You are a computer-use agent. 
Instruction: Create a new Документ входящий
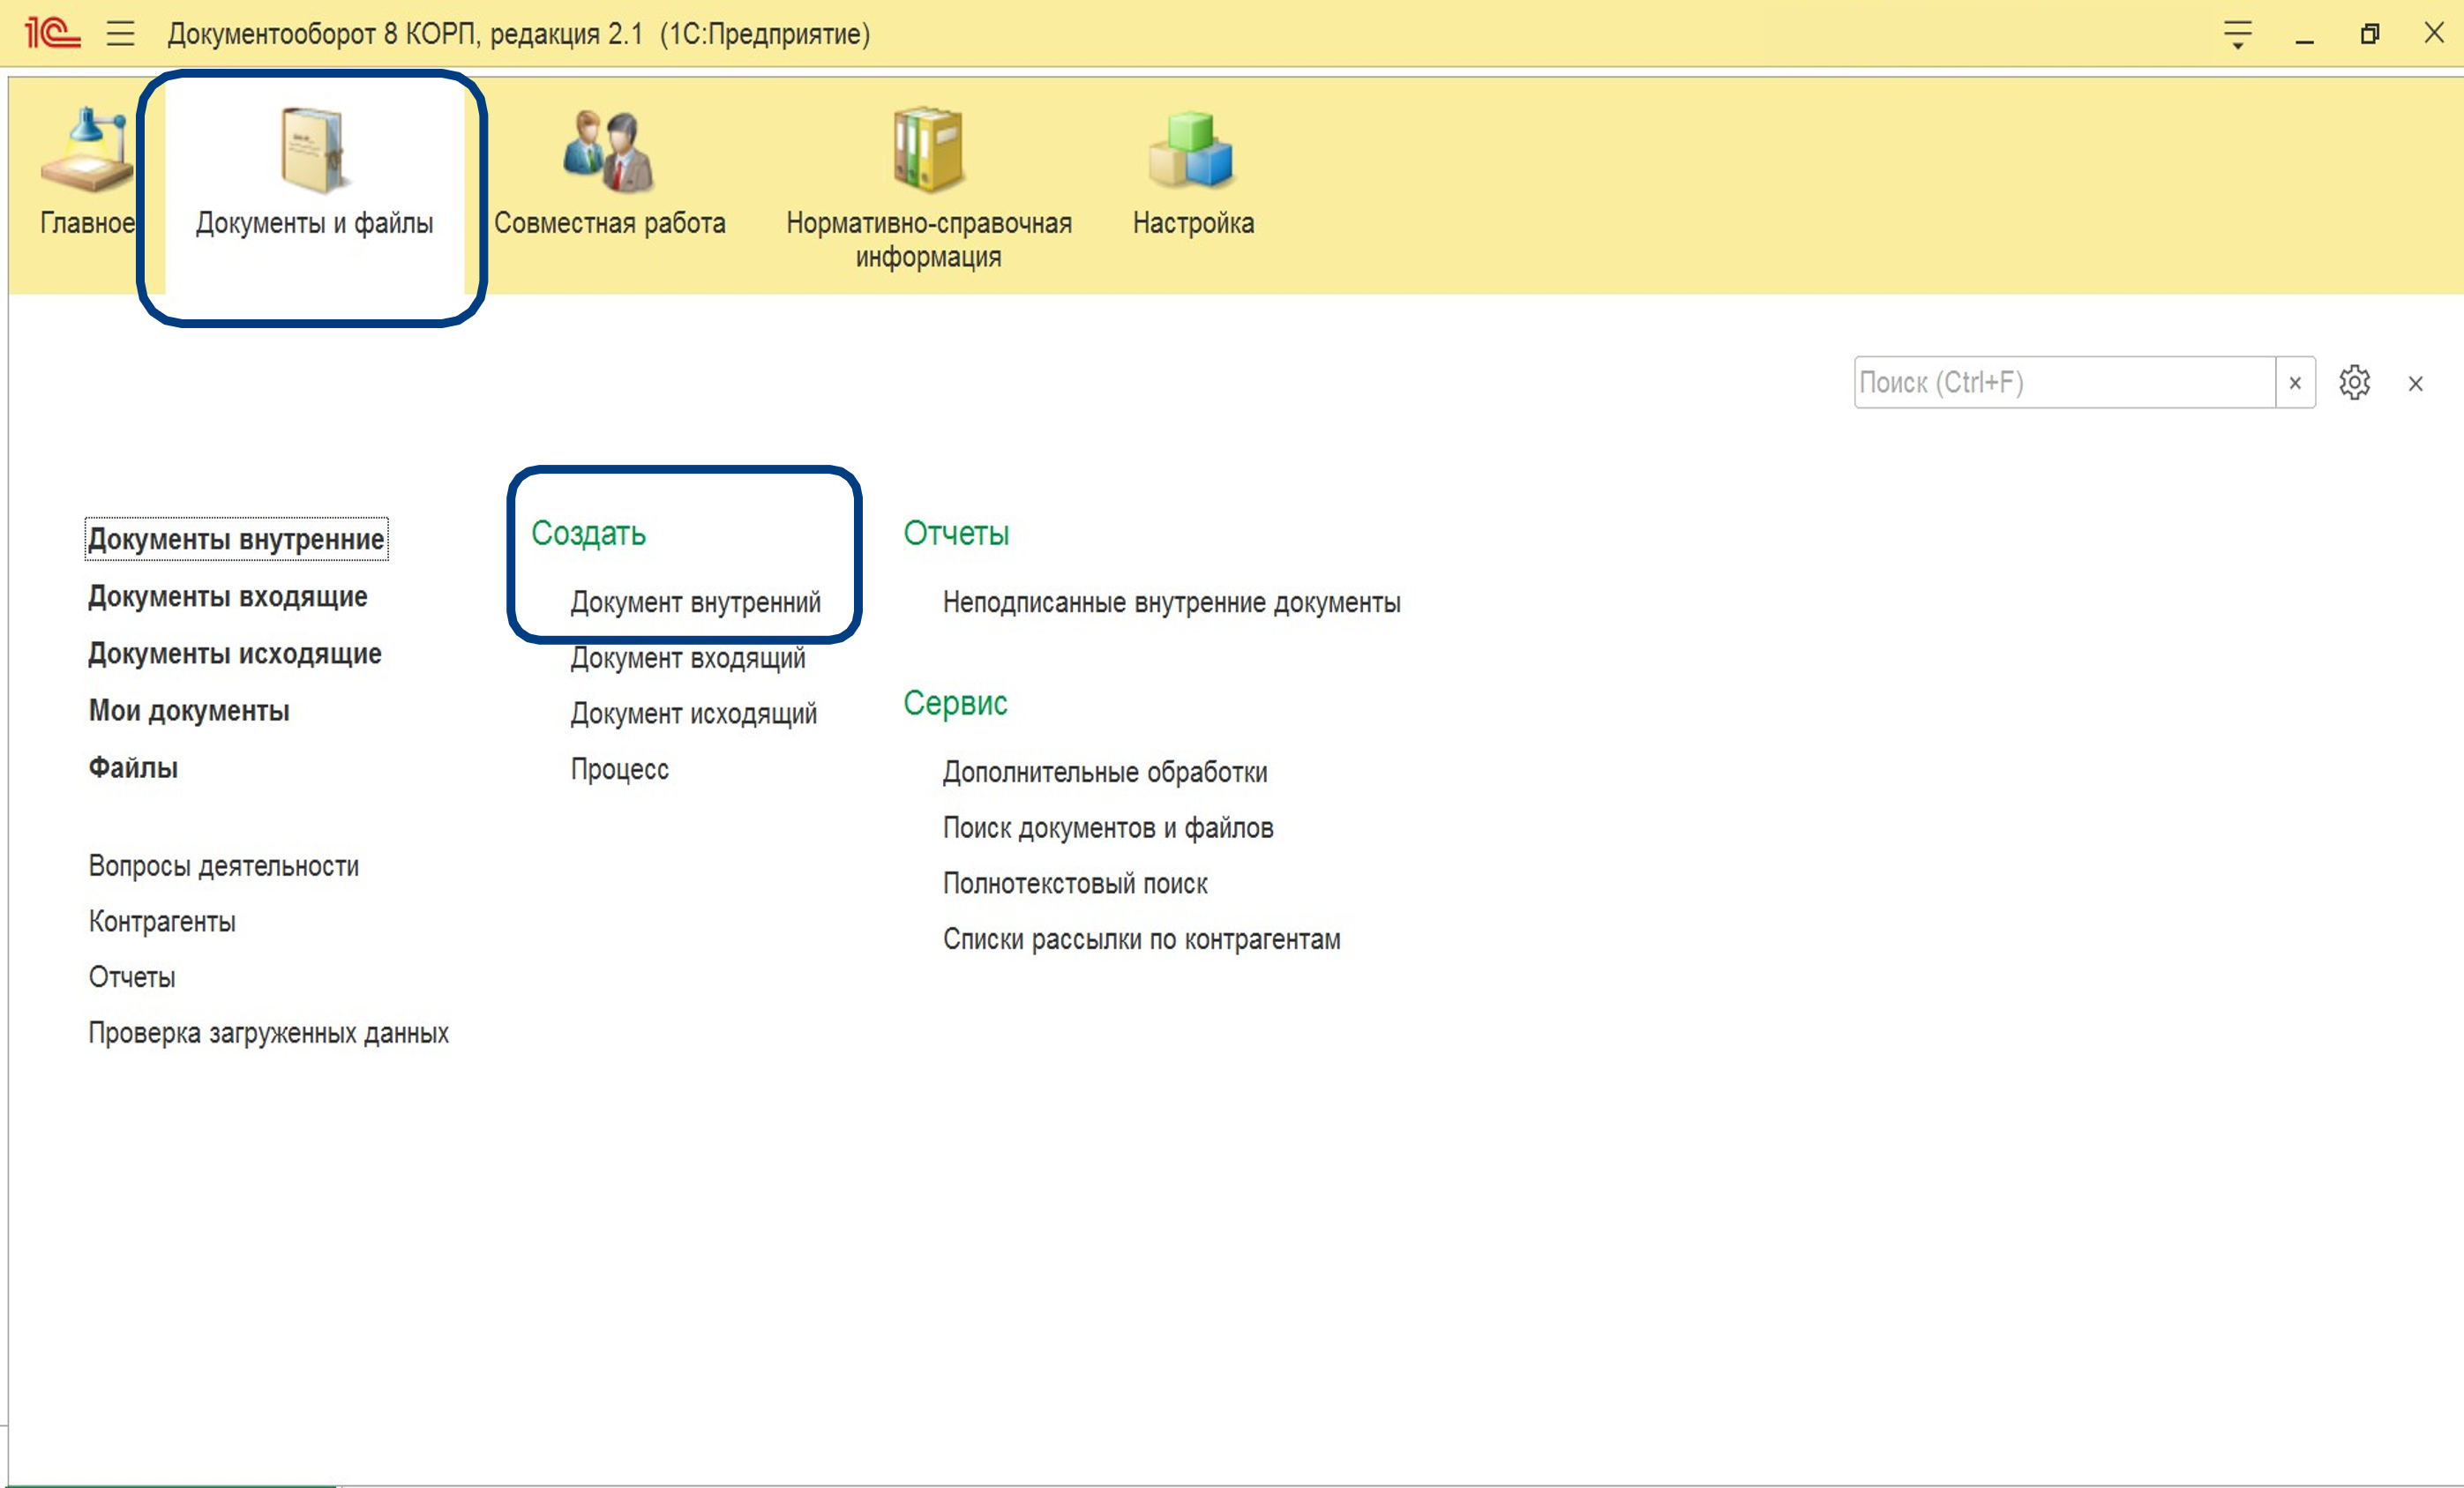pyautogui.click(x=687, y=659)
